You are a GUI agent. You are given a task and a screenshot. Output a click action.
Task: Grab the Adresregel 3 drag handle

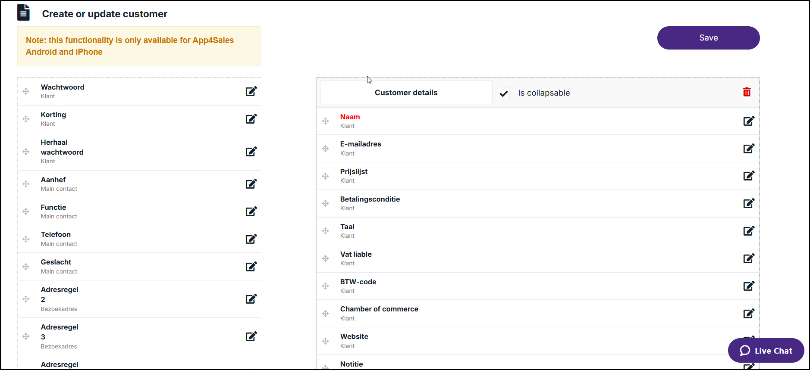(x=26, y=336)
